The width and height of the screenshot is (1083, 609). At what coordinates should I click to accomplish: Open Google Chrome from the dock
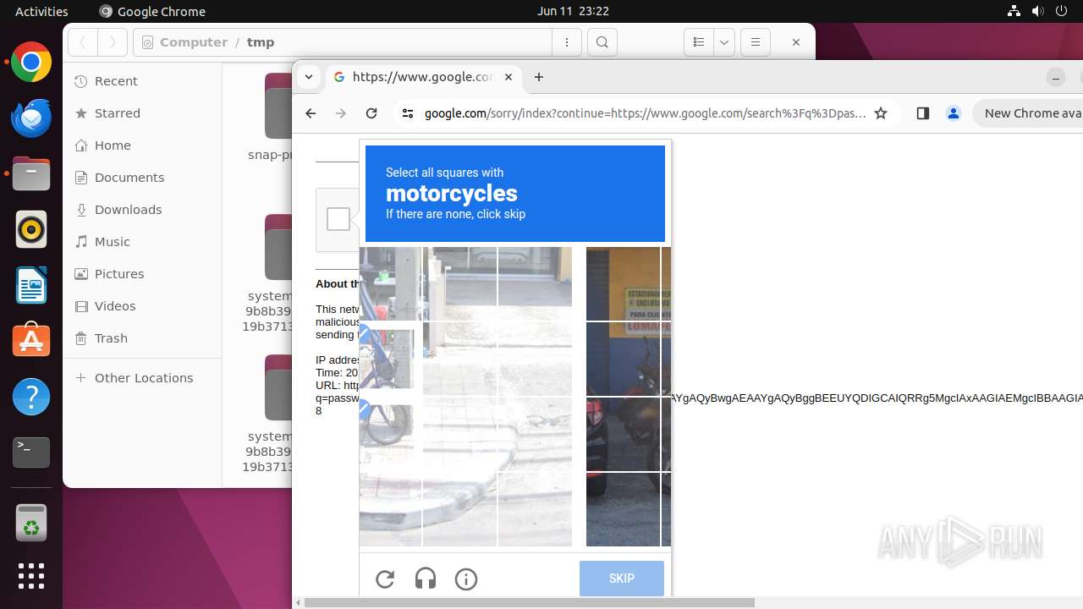31,63
